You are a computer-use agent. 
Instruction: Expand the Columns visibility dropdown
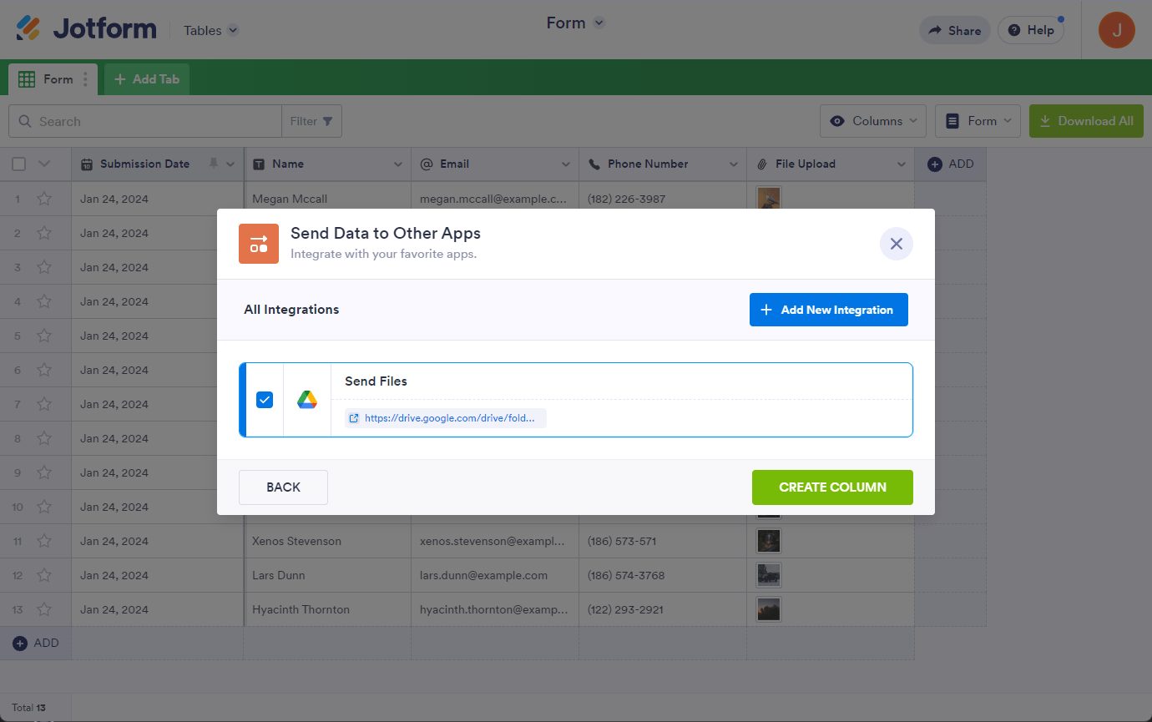click(x=873, y=121)
